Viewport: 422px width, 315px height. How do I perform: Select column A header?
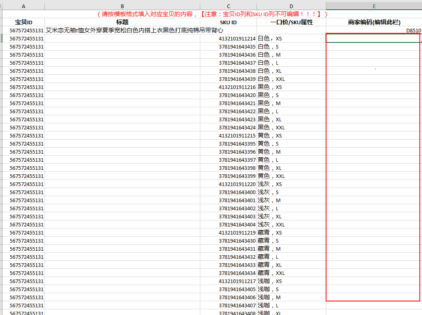pyautogui.click(x=23, y=6)
